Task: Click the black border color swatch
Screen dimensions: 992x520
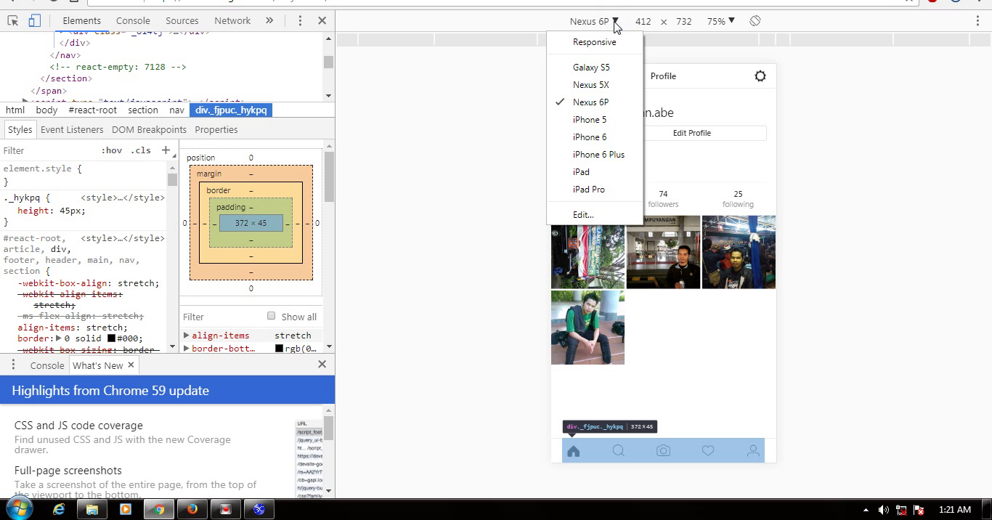Action: (111, 338)
